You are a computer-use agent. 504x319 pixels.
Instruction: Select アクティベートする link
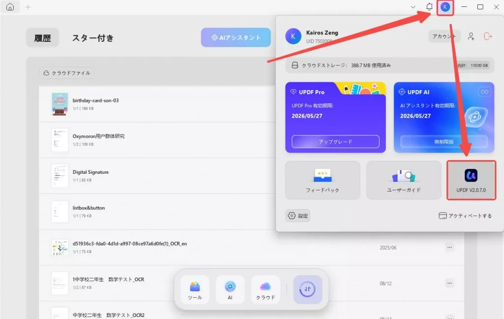[x=465, y=216]
